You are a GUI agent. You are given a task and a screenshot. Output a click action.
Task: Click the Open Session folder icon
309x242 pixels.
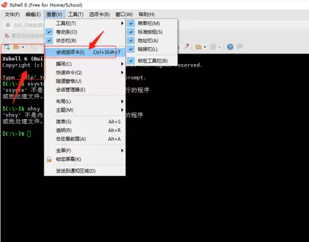(17, 47)
